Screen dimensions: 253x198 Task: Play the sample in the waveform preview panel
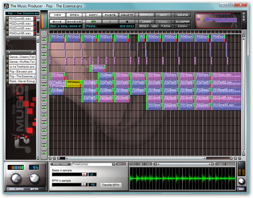click(x=133, y=164)
